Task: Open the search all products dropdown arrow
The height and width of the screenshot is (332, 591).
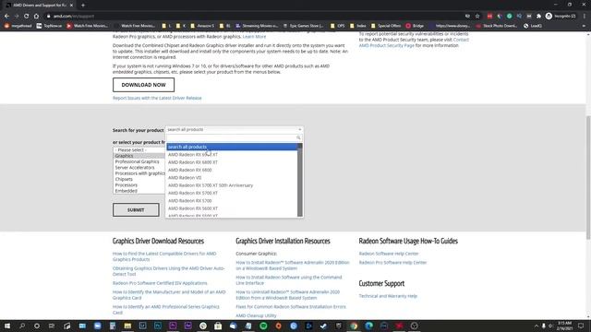Action: tap(299, 129)
